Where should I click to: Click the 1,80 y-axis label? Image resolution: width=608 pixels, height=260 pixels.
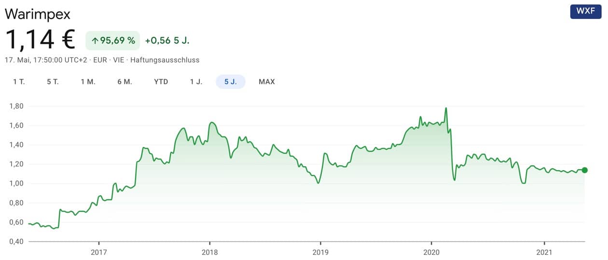click(16, 106)
